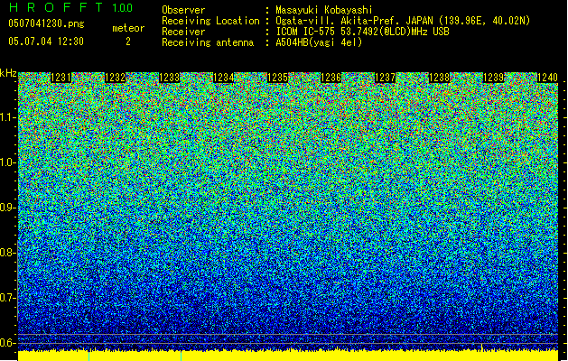Image resolution: width=568 pixels, height=361 pixels.
Task: Click the 0.6 kHz axis label
Action: pos(8,343)
